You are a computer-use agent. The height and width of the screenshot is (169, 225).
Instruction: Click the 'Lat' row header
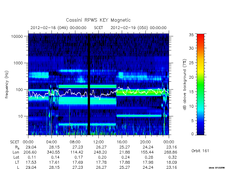coord(16,157)
